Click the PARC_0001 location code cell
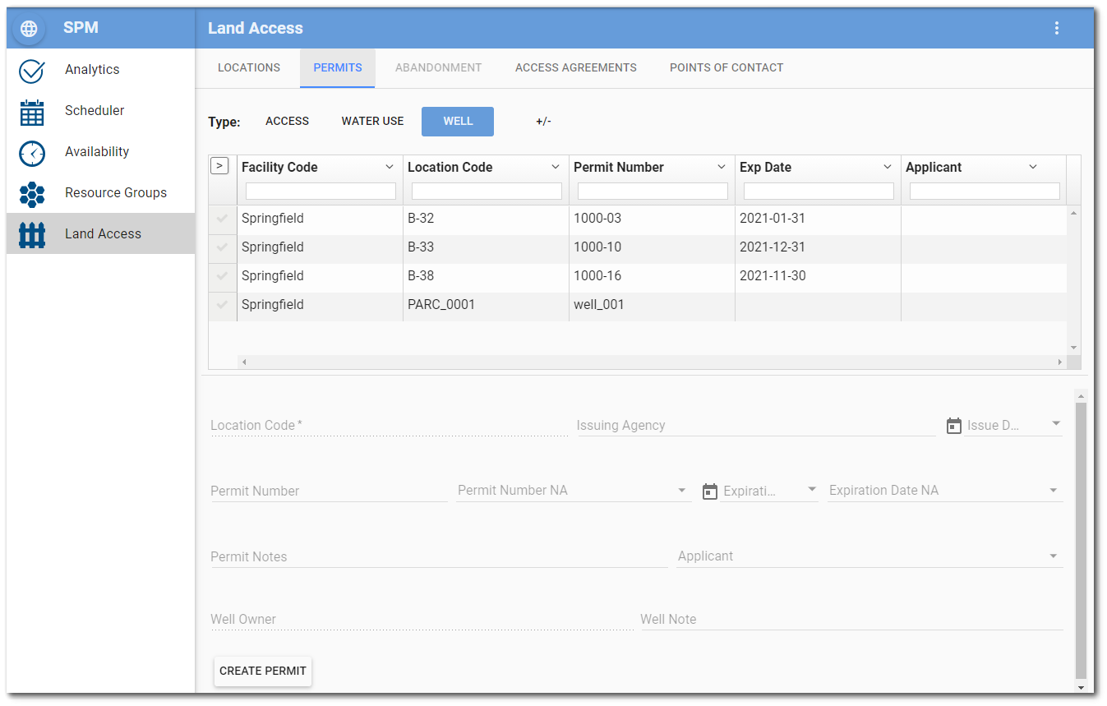The width and height of the screenshot is (1107, 706). 487,305
